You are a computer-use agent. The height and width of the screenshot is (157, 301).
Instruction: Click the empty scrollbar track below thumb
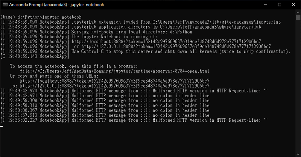(x=298, y=86)
